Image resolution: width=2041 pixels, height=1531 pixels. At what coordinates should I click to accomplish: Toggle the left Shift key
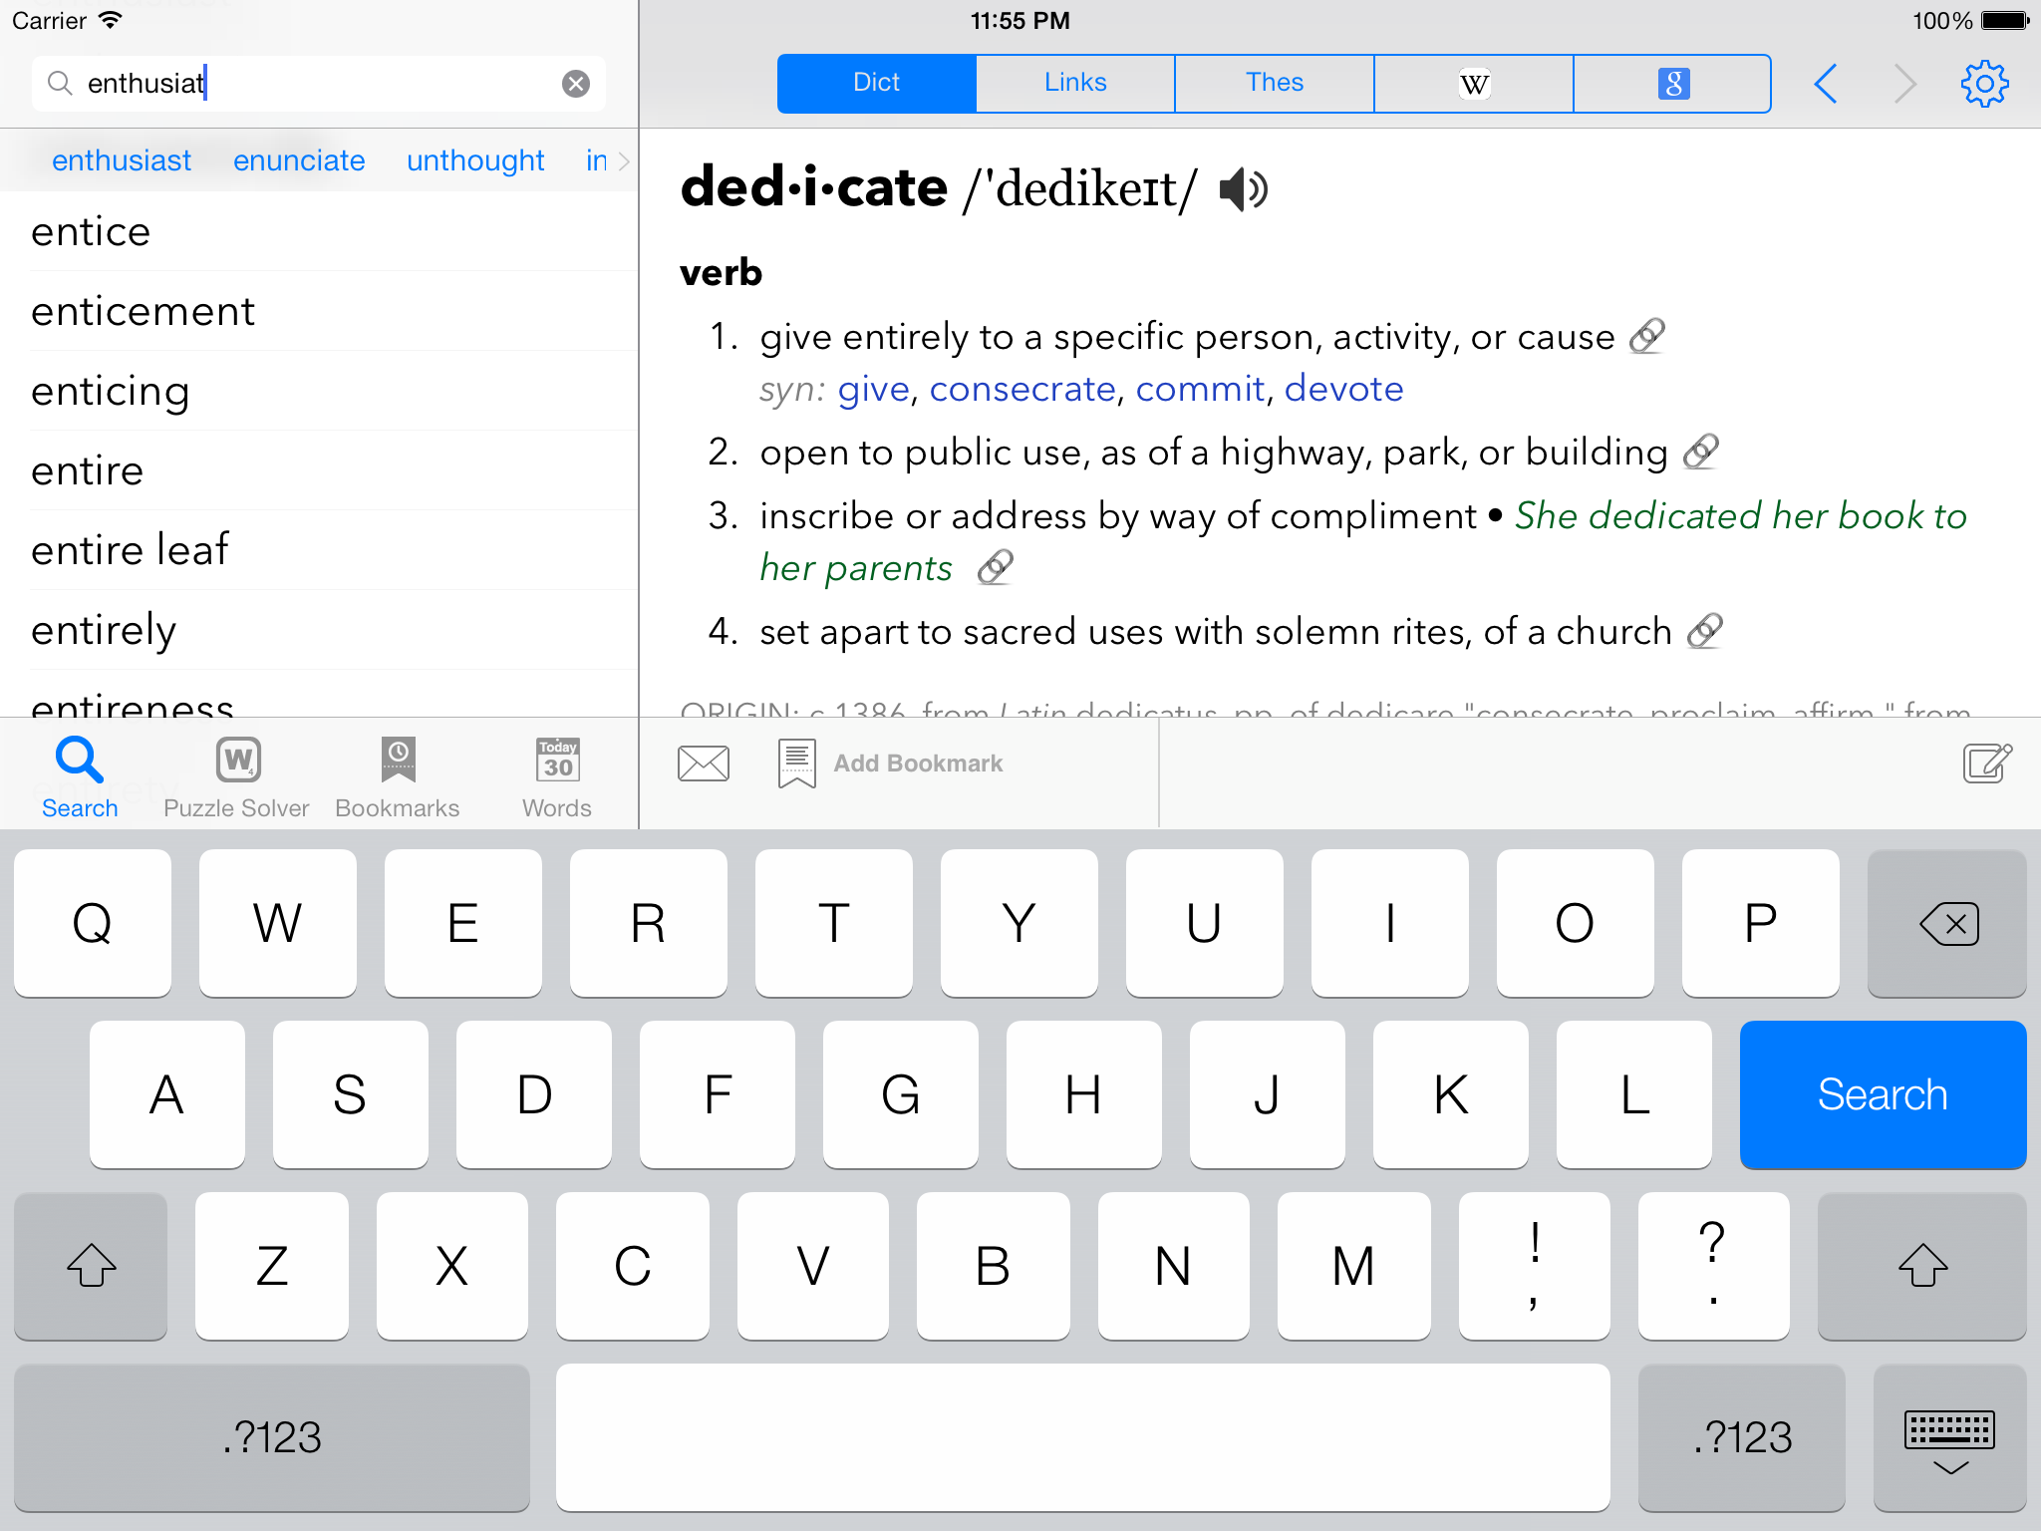(91, 1266)
